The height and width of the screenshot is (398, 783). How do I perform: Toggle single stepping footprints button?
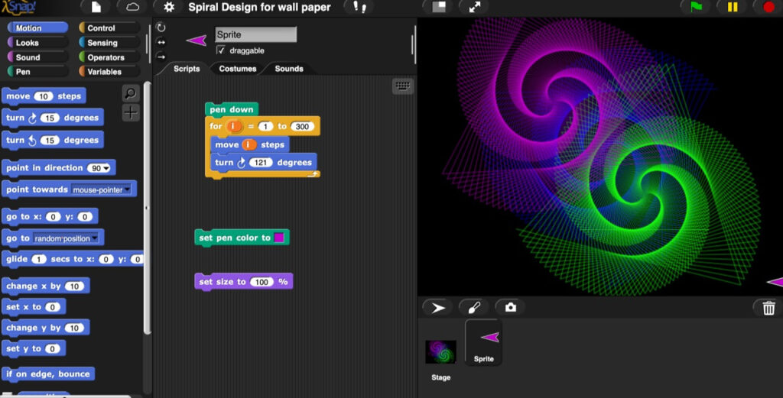(358, 7)
